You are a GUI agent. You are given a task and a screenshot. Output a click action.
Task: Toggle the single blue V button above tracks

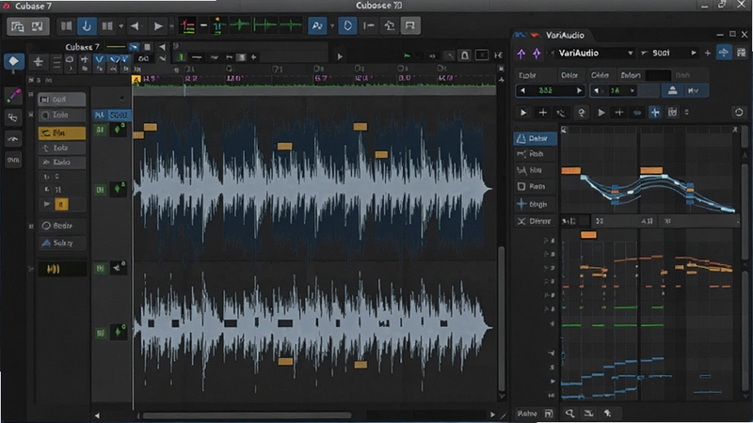coord(99,59)
